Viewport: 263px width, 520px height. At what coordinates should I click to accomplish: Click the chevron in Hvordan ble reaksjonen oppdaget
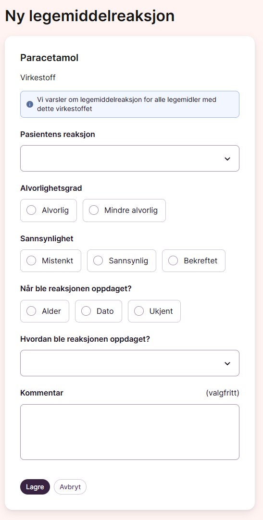[227, 363]
